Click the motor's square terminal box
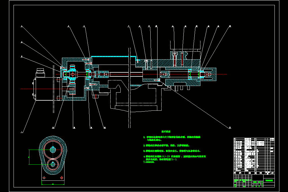This screenshot has height=192, width=288. pos(40,72)
